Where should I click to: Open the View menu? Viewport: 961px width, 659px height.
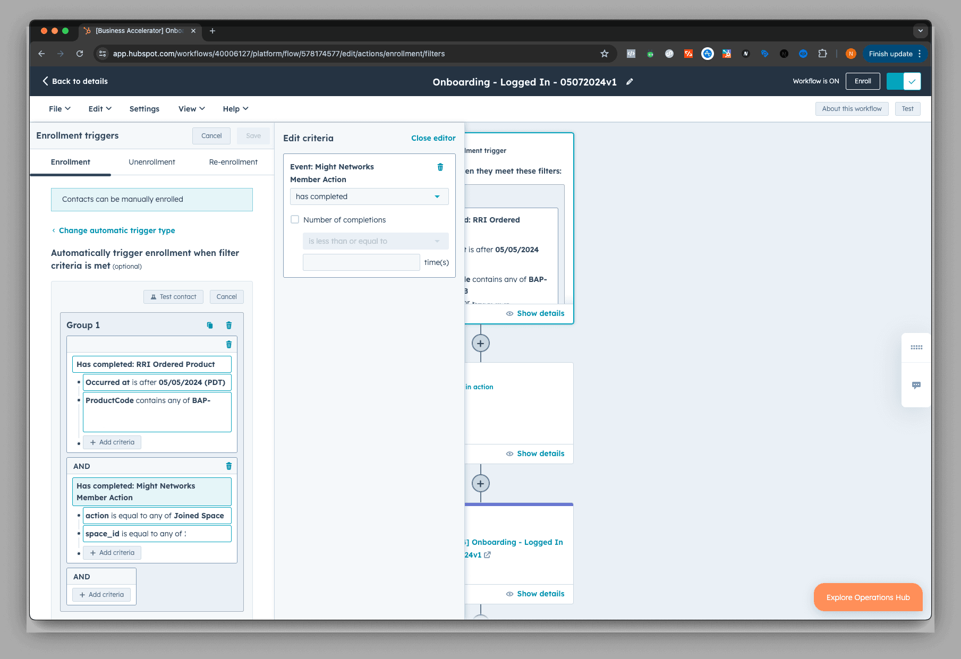pyautogui.click(x=191, y=109)
